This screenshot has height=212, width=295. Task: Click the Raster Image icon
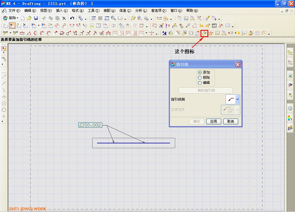pos(214,26)
